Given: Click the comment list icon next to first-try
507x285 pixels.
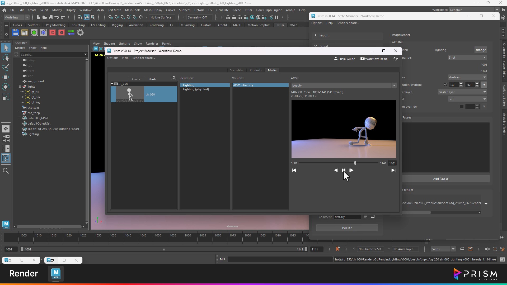Looking at the screenshot, I should point(365,217).
